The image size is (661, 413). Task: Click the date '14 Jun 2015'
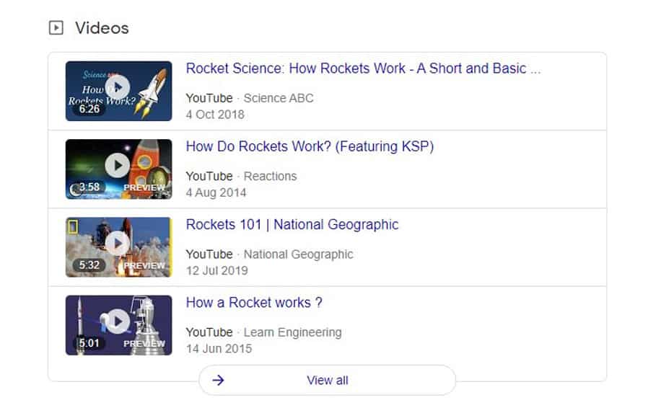[219, 349]
